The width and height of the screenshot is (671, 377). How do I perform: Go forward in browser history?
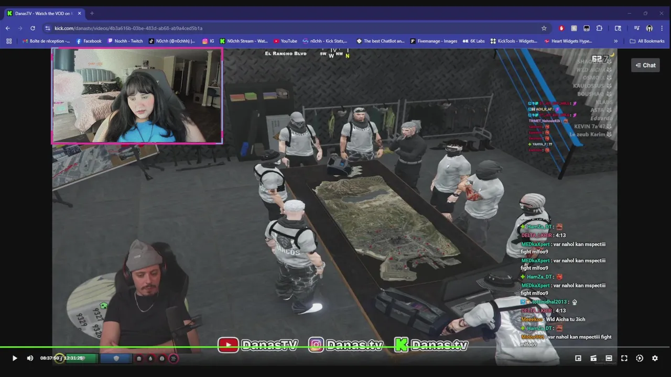20,28
